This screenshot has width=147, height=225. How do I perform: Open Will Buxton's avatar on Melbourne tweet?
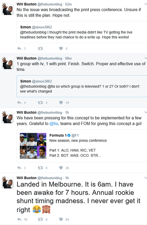click(8, 182)
